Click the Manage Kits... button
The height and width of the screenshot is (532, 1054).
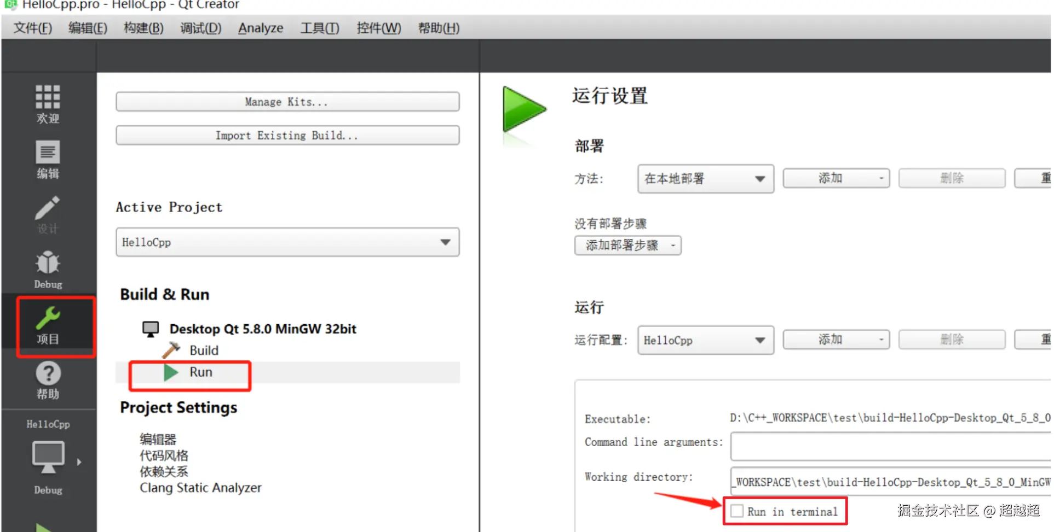pyautogui.click(x=287, y=102)
